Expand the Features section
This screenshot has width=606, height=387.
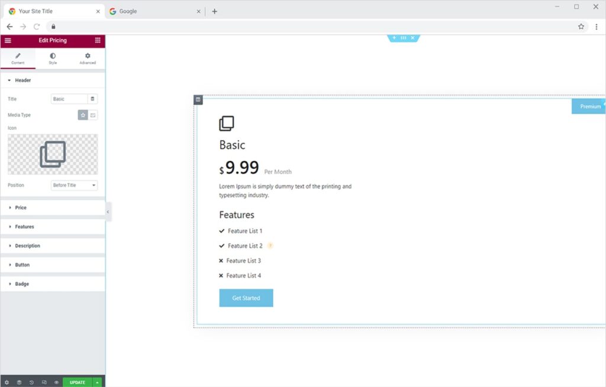point(24,227)
